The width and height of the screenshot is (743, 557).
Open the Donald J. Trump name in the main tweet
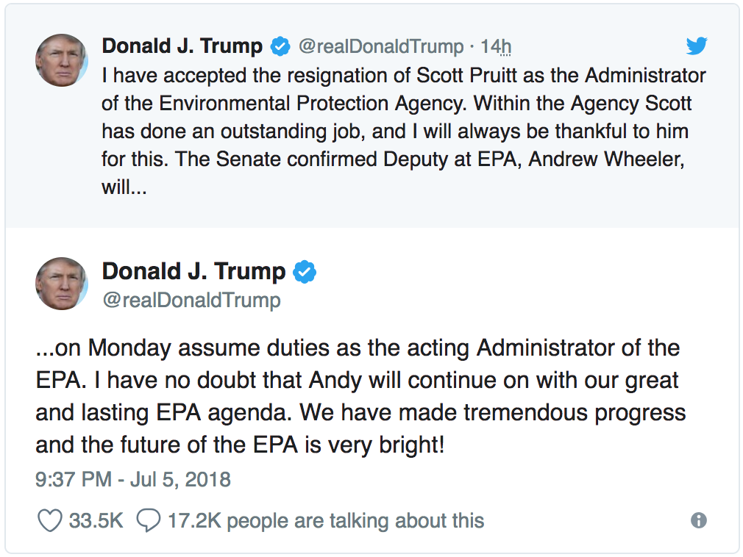(193, 271)
